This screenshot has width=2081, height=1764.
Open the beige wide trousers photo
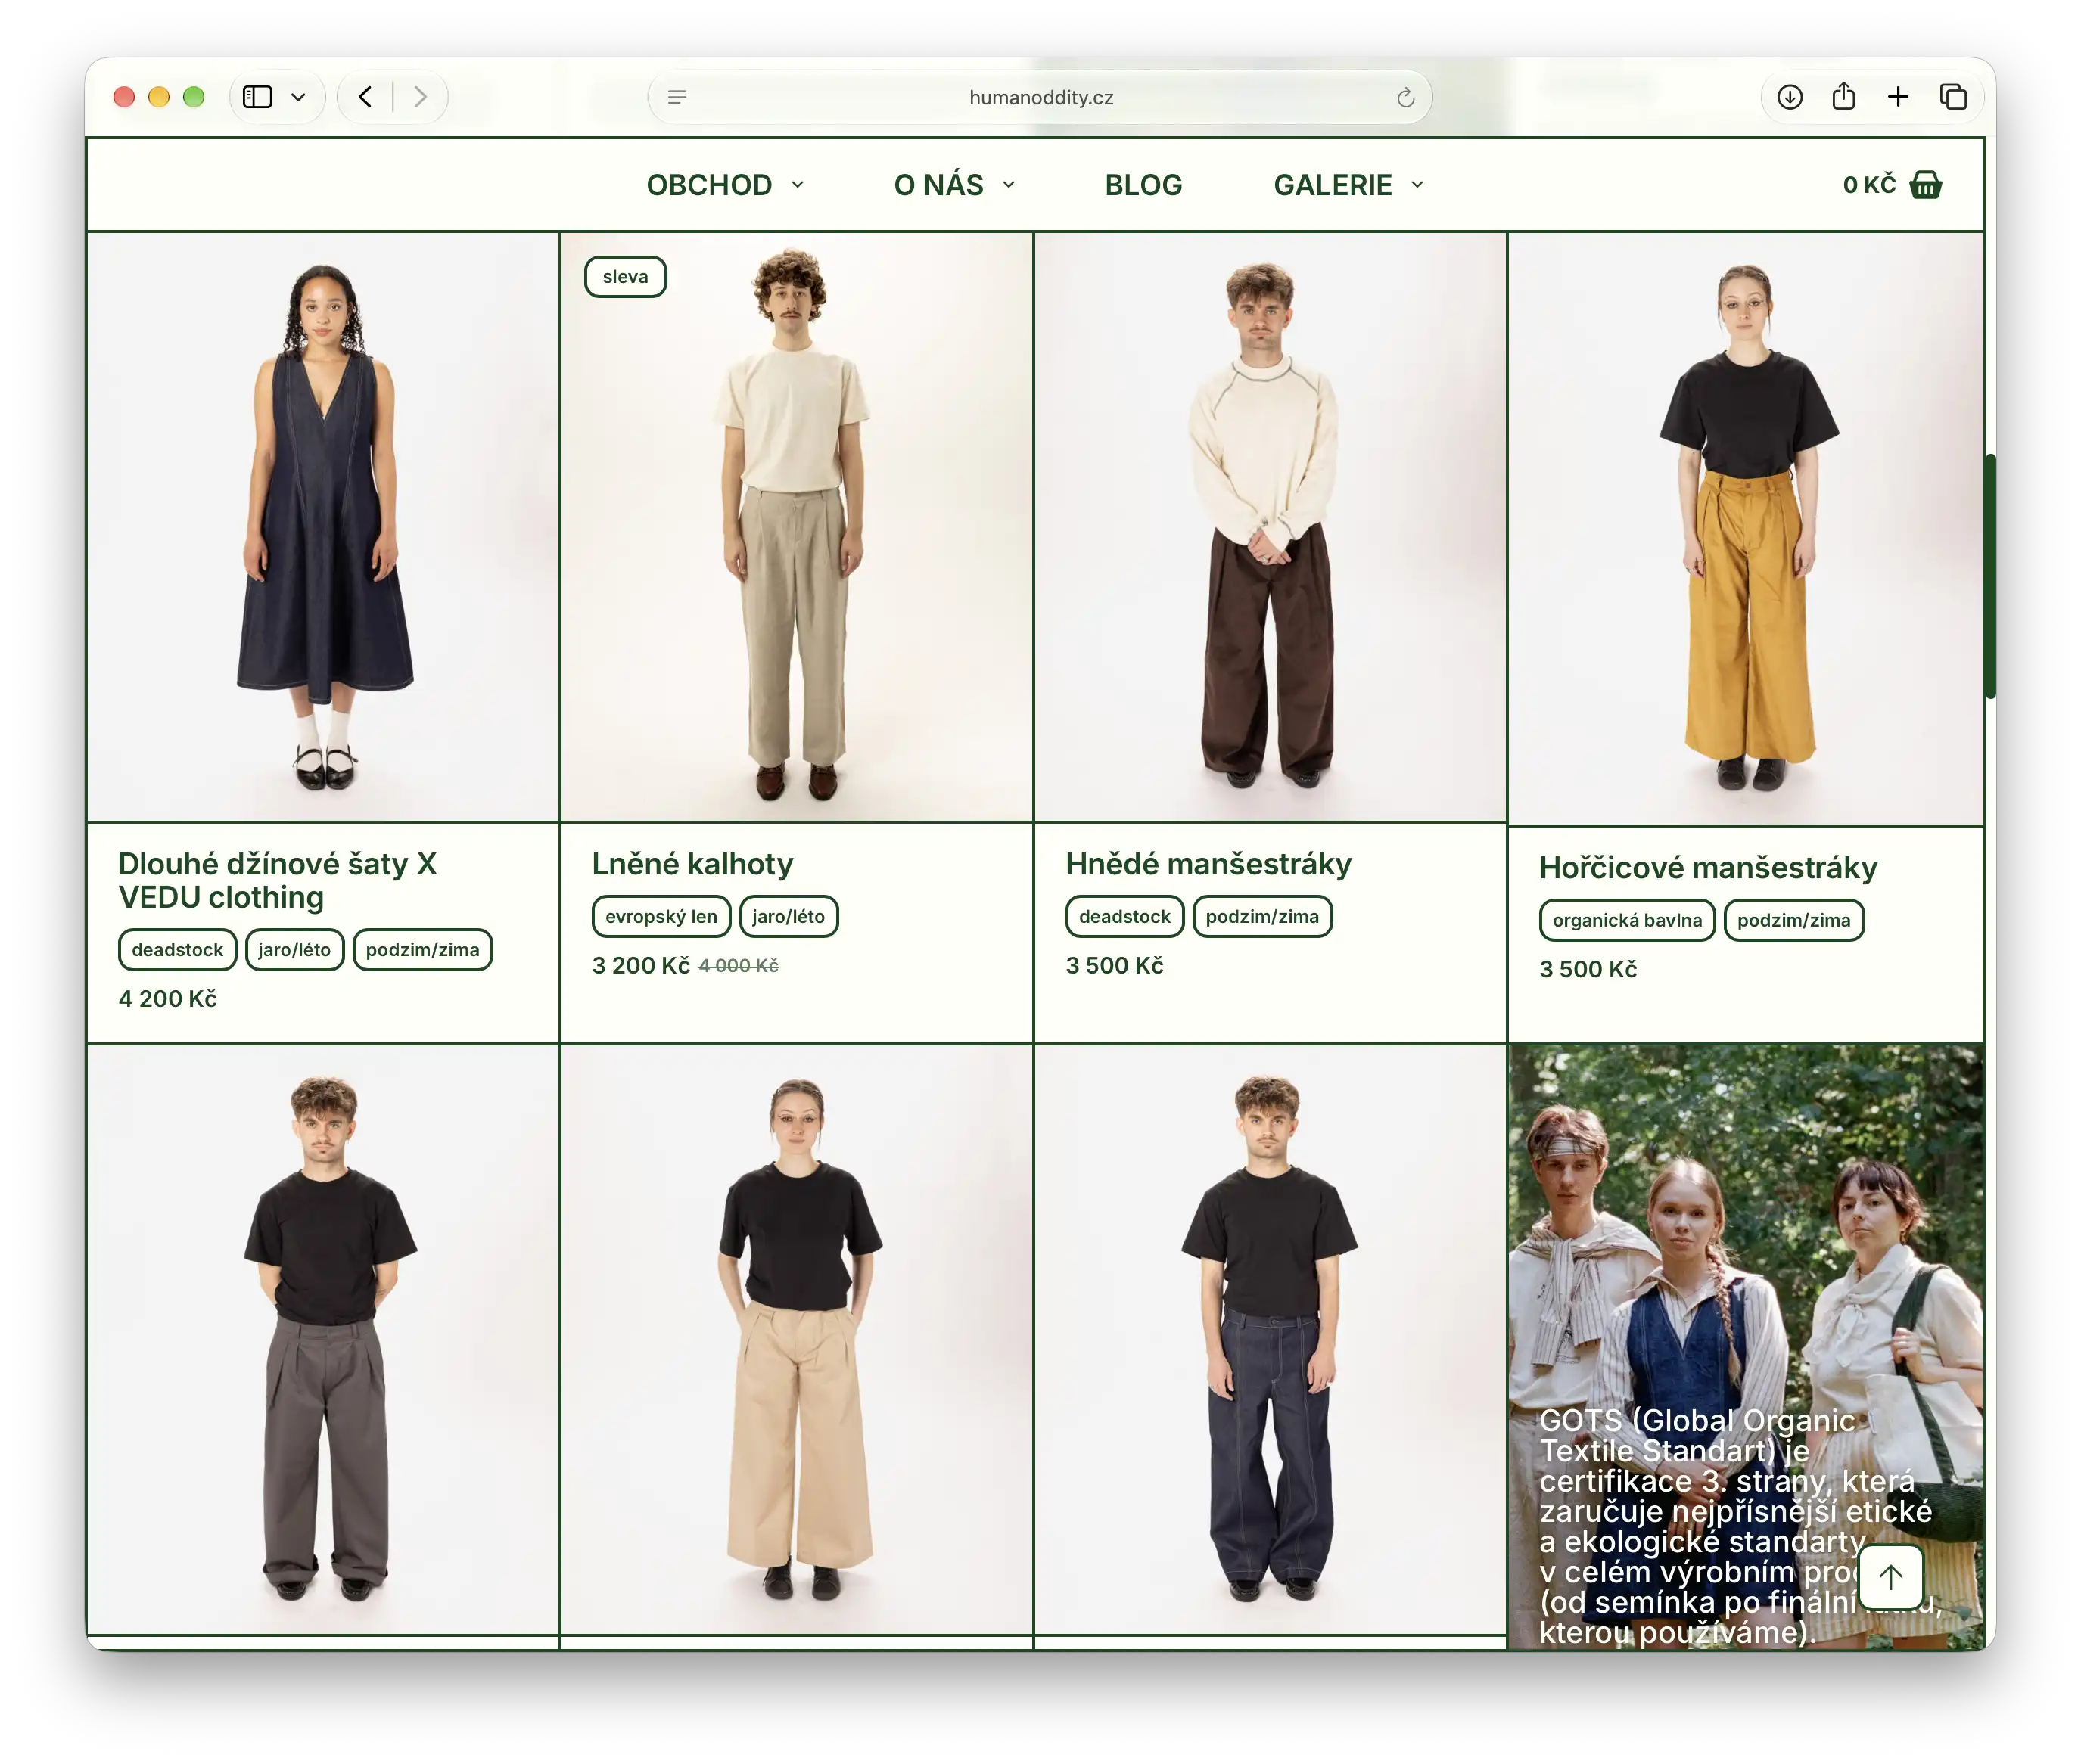click(796, 1340)
